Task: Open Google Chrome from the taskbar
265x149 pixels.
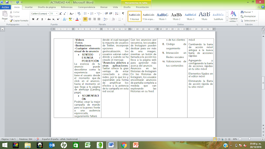Action: (124, 145)
